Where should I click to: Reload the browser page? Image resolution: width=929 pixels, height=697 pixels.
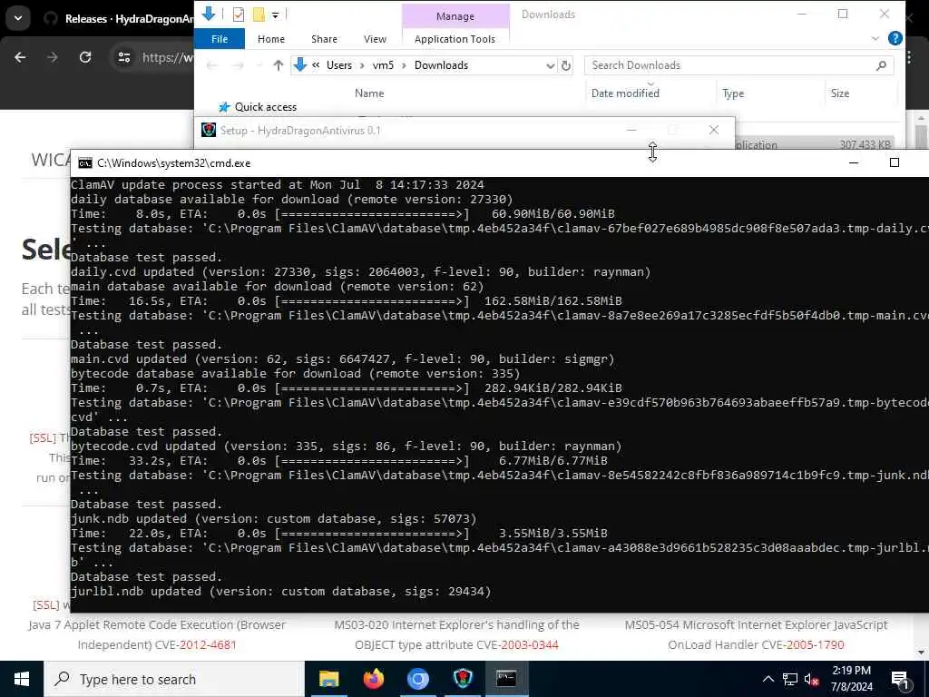(85, 57)
